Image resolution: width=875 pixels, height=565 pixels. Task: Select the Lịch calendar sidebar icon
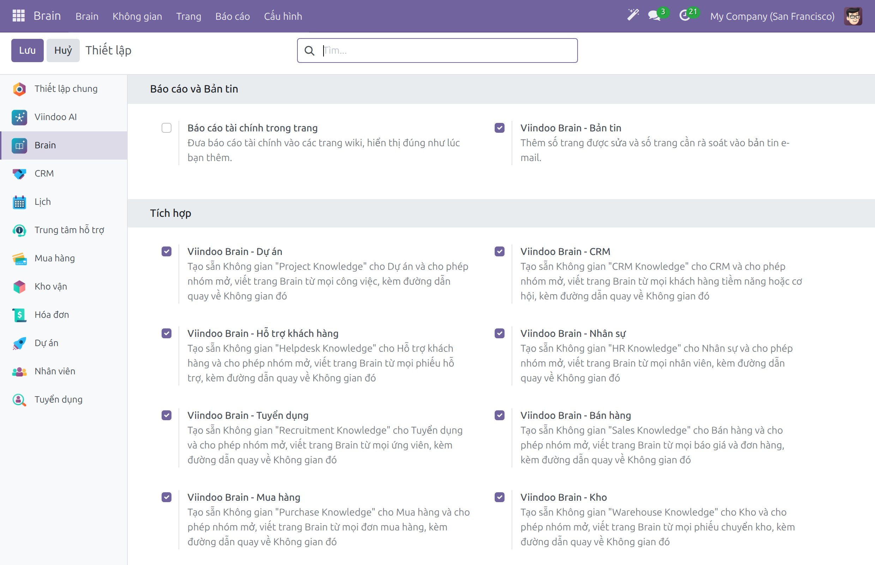tap(19, 202)
